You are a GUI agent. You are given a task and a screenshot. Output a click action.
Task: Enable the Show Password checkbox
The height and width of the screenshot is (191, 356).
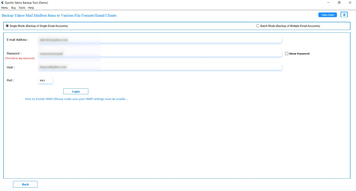[287, 53]
